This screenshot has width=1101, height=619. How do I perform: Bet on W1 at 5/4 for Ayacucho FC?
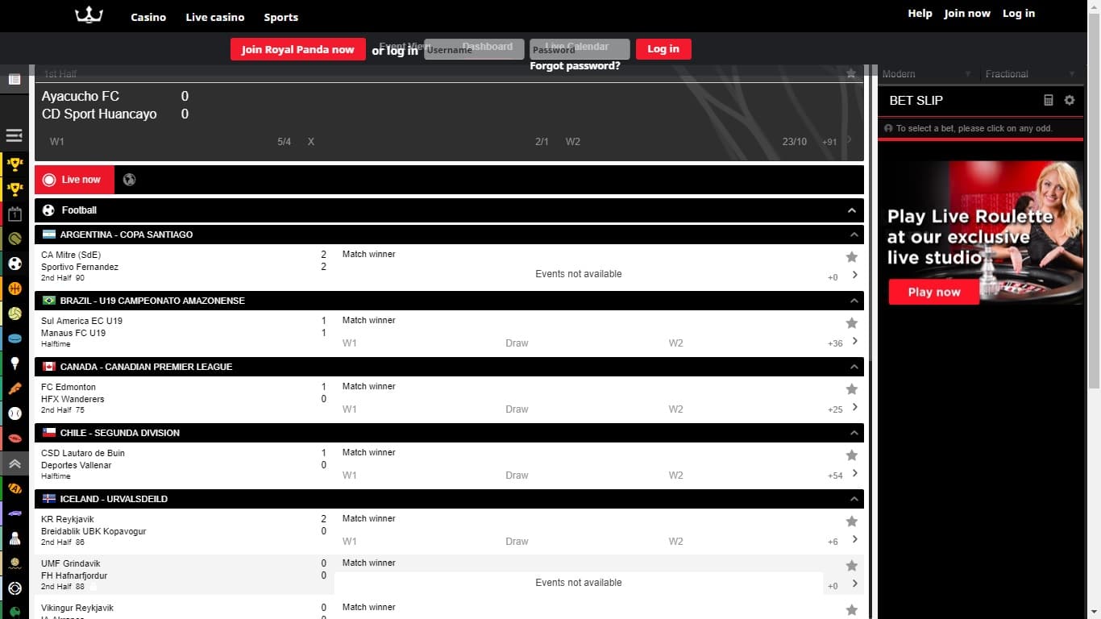click(x=170, y=142)
